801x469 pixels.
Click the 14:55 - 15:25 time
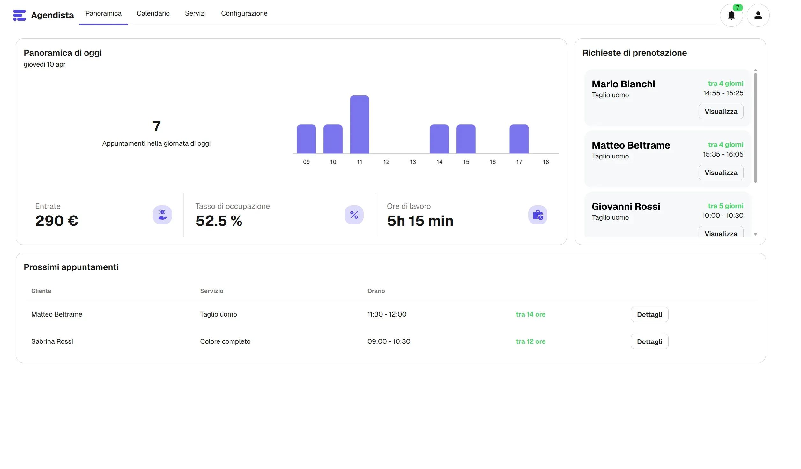[723, 93]
